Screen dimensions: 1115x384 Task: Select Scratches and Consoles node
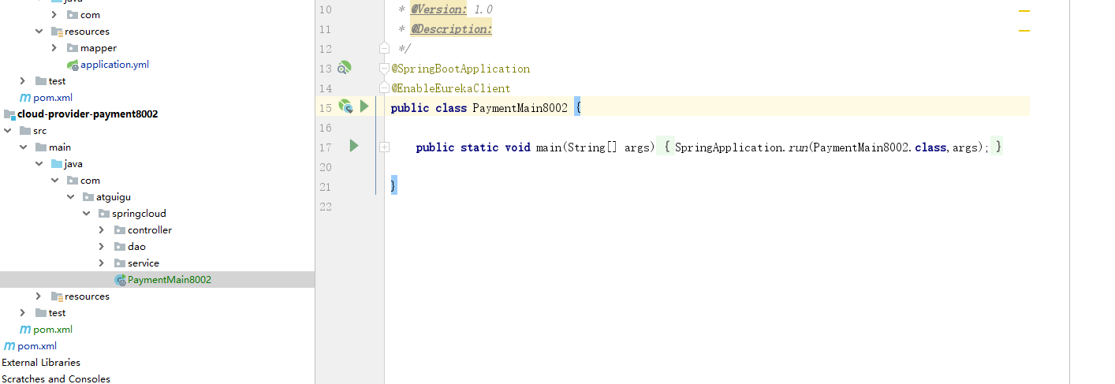56,379
